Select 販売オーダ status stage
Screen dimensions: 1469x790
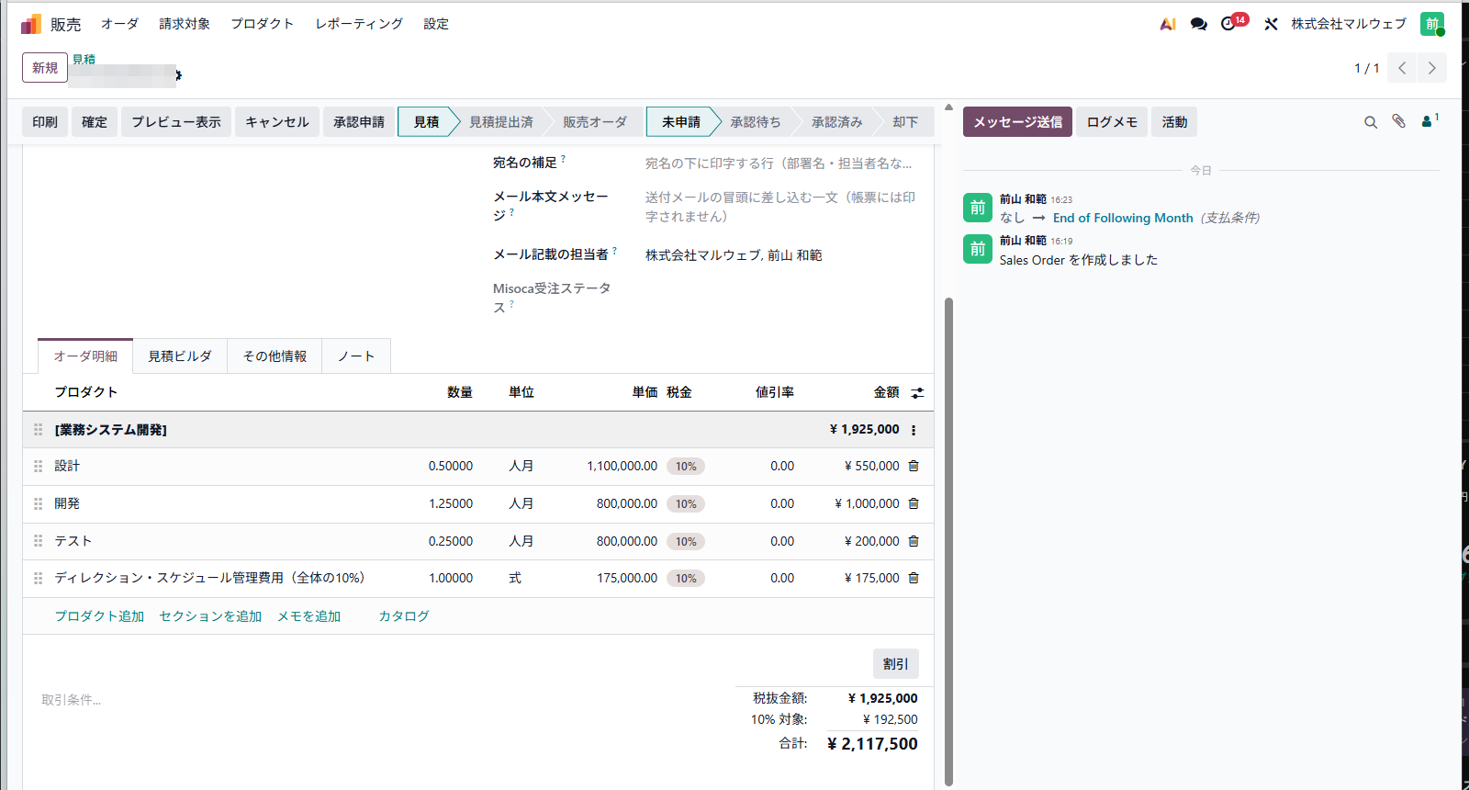(x=594, y=122)
